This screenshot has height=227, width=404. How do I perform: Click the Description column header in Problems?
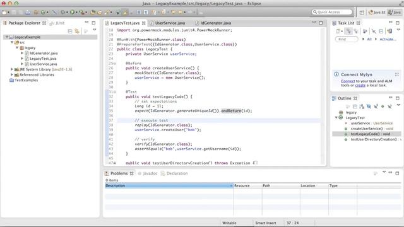click(169, 185)
